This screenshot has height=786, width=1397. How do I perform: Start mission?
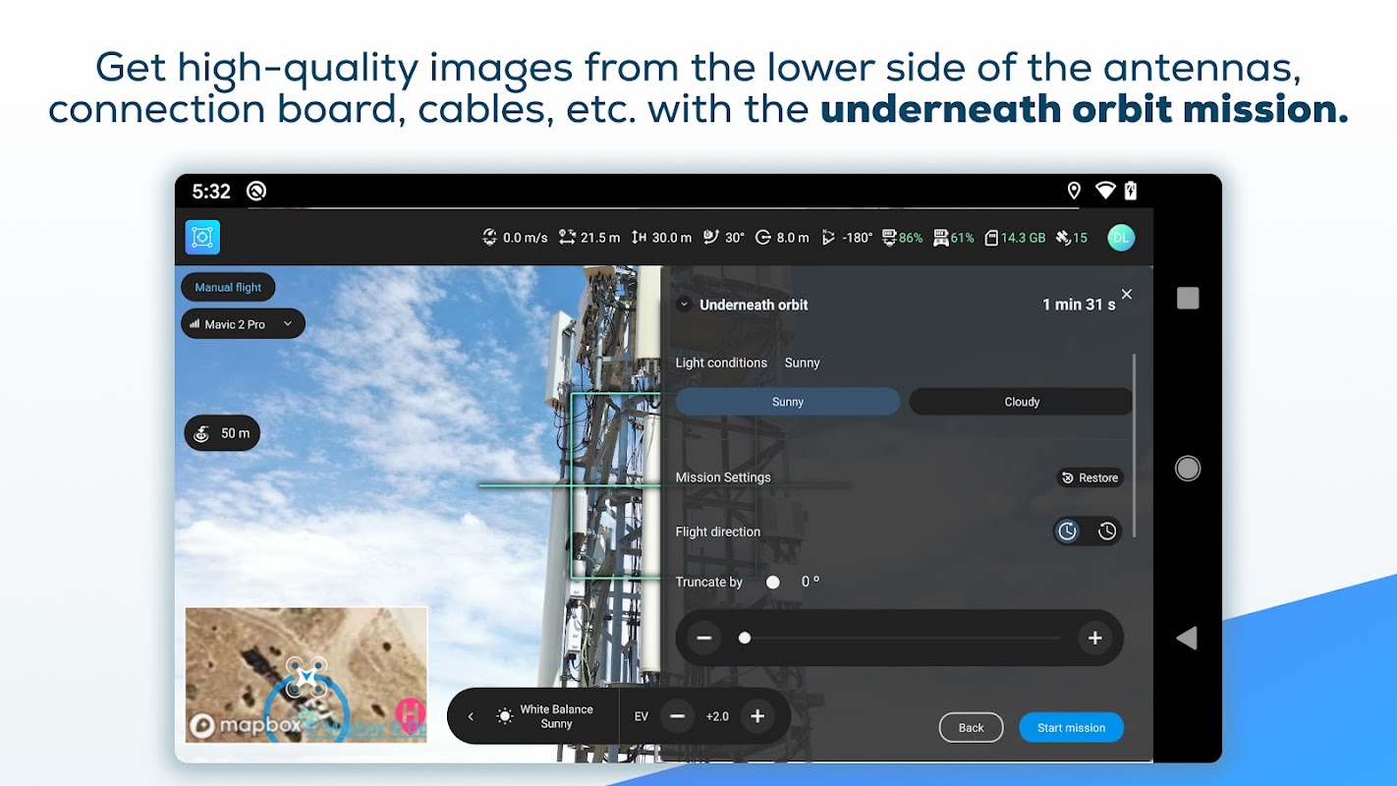[x=1071, y=728]
